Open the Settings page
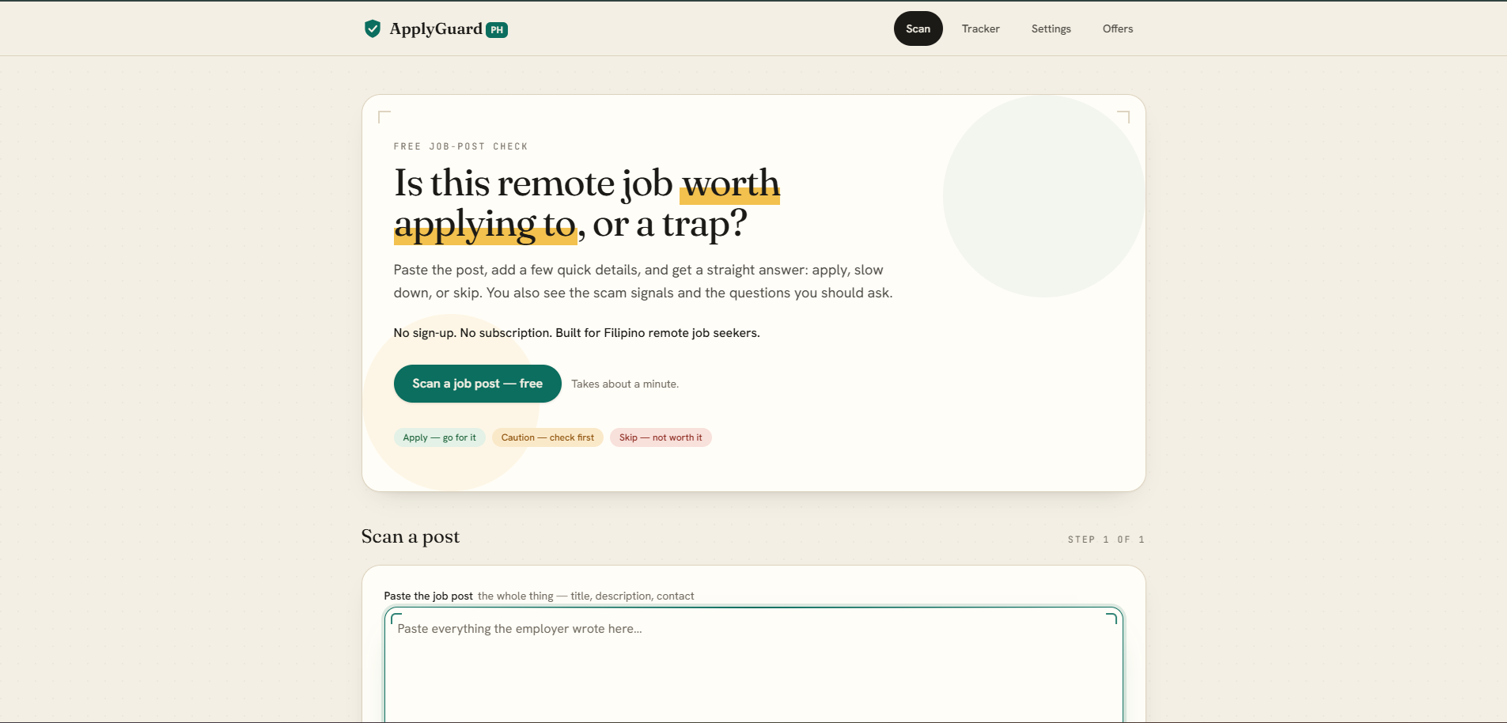The width and height of the screenshot is (1507, 723). (x=1051, y=28)
